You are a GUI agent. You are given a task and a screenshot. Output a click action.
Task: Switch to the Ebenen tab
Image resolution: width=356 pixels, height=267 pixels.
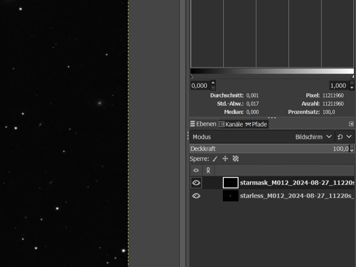pyautogui.click(x=203, y=124)
